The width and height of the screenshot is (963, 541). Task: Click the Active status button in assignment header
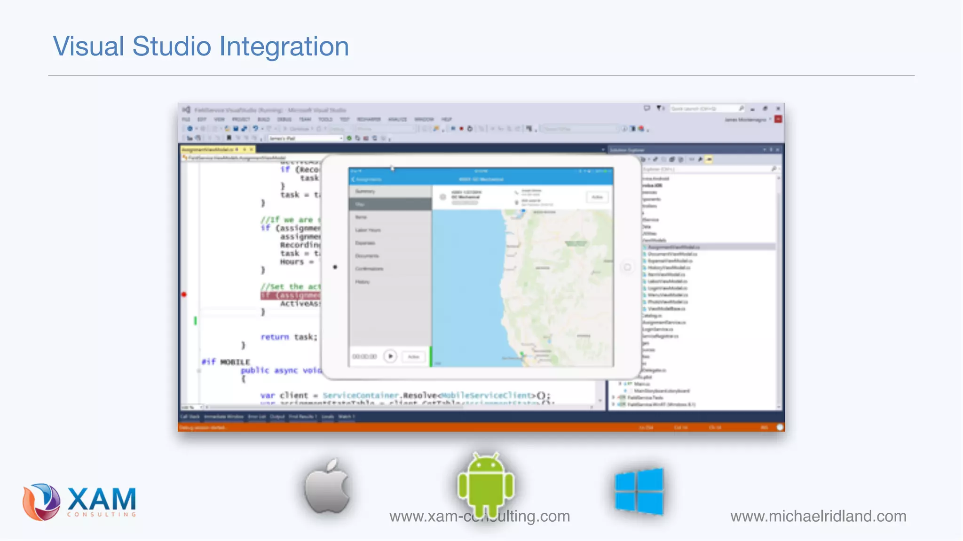pos(597,197)
